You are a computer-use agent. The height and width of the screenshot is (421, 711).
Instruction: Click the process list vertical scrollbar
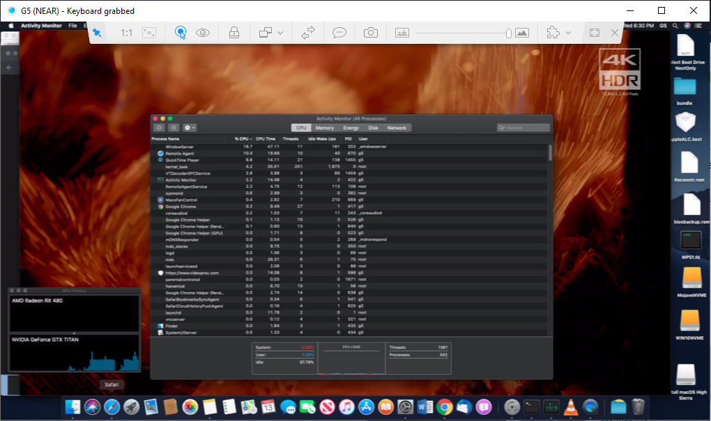coord(550,153)
